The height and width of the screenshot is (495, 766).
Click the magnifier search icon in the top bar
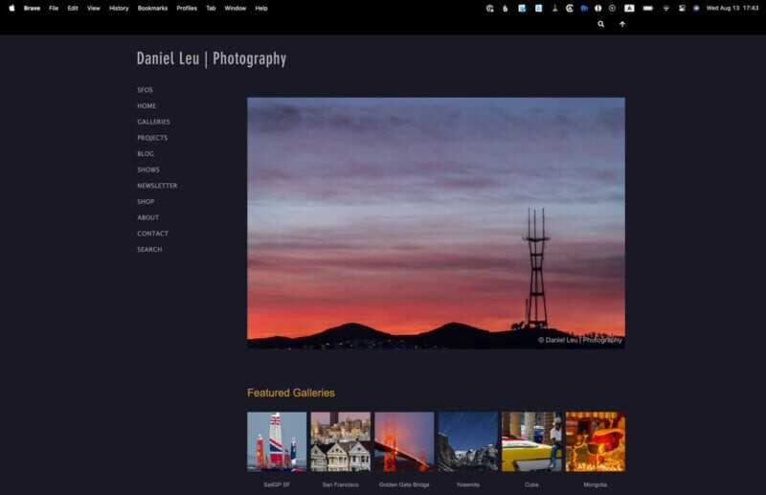601,24
